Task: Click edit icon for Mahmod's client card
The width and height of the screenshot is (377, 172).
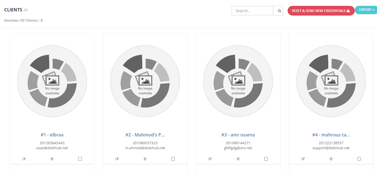Action: 117,159
